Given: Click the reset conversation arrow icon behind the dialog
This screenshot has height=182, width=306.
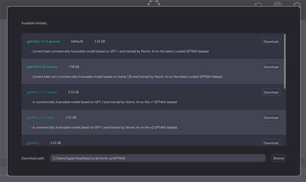Looking at the screenshot, I should [258, 4].
